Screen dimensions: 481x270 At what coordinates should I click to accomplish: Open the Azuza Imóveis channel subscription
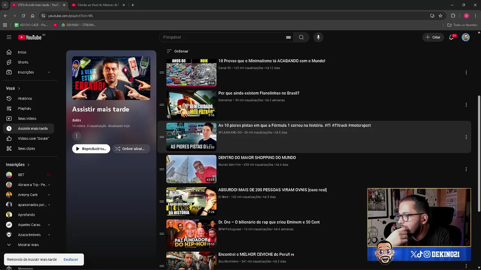[x=28, y=235]
